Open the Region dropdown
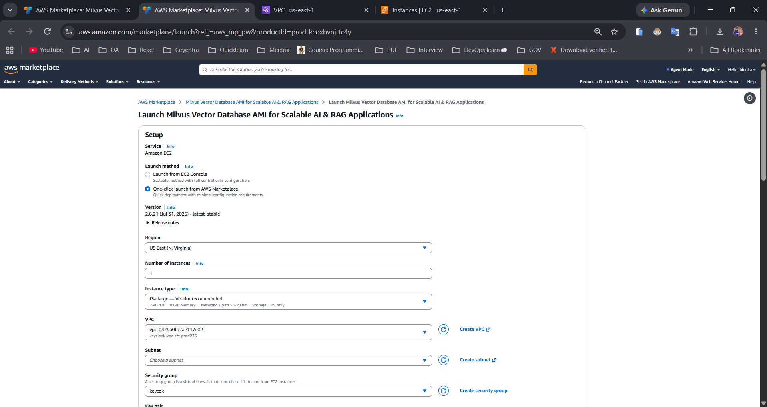 pos(288,248)
